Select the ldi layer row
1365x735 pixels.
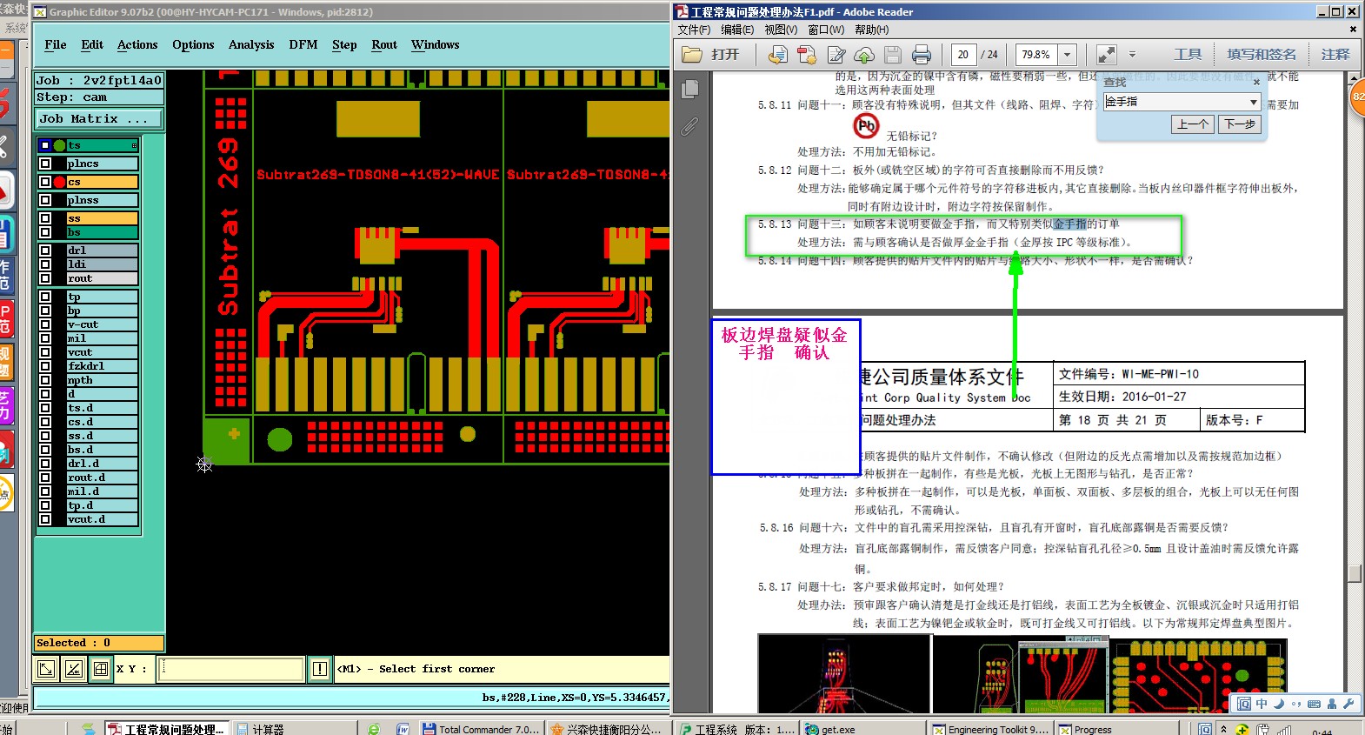tap(103, 264)
